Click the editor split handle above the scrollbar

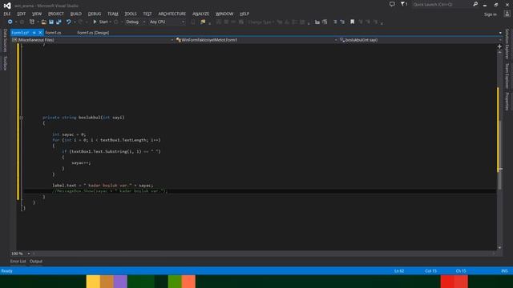(499, 46)
